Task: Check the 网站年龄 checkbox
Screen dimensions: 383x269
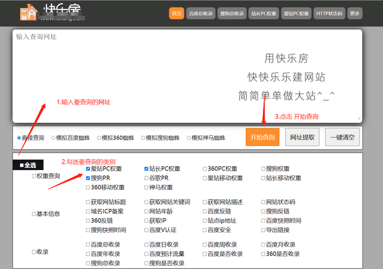Action: tap(146, 212)
